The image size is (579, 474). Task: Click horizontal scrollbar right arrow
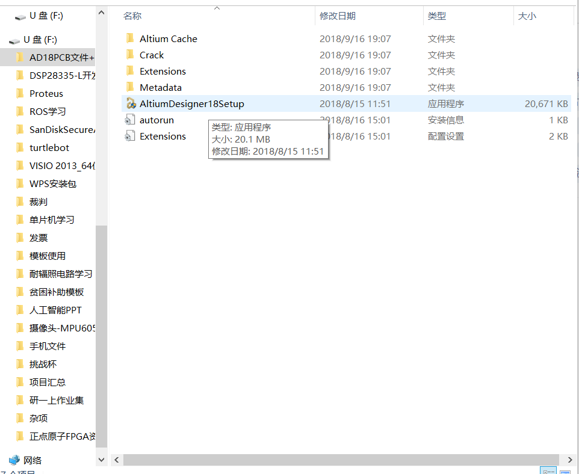[x=570, y=460]
